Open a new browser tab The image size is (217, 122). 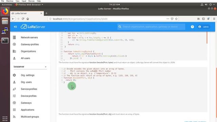[x=46, y=13]
